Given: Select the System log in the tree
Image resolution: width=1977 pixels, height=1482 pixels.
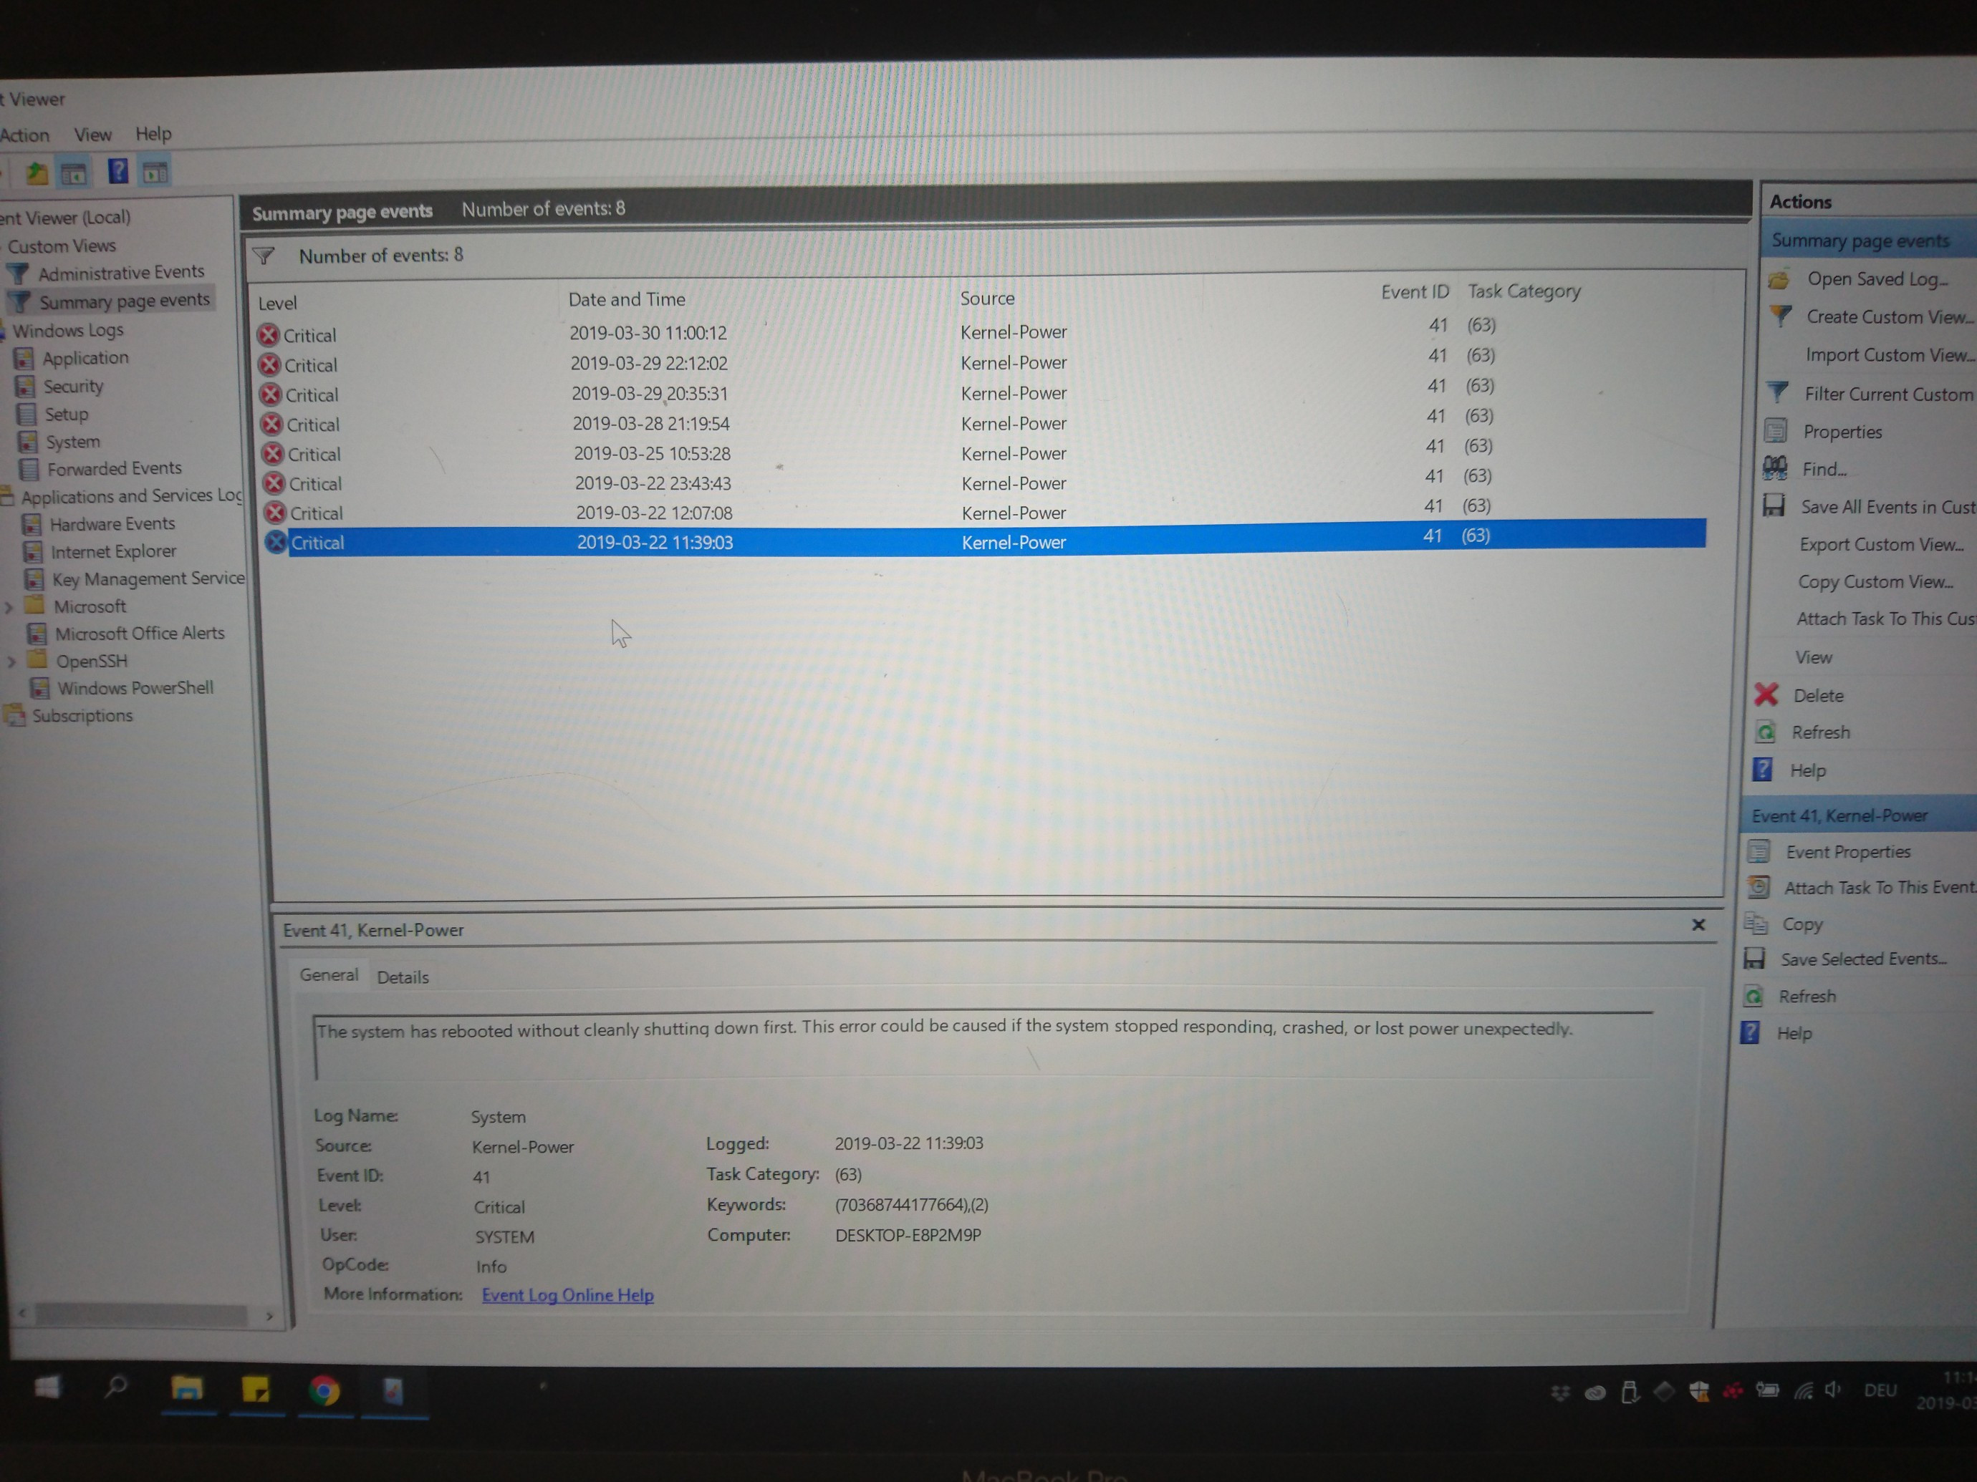Looking at the screenshot, I should (x=72, y=442).
